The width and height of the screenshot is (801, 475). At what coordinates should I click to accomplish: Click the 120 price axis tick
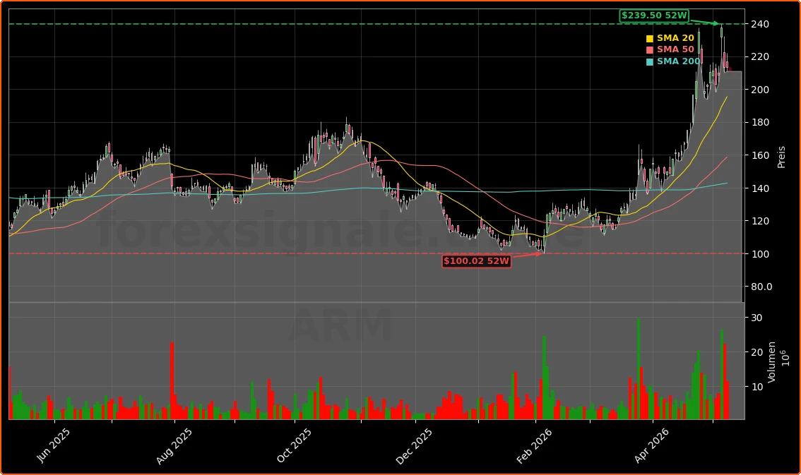tap(760, 221)
